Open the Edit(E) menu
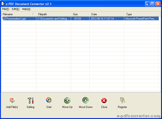This screenshot has height=119, width=162. tap(15, 9)
